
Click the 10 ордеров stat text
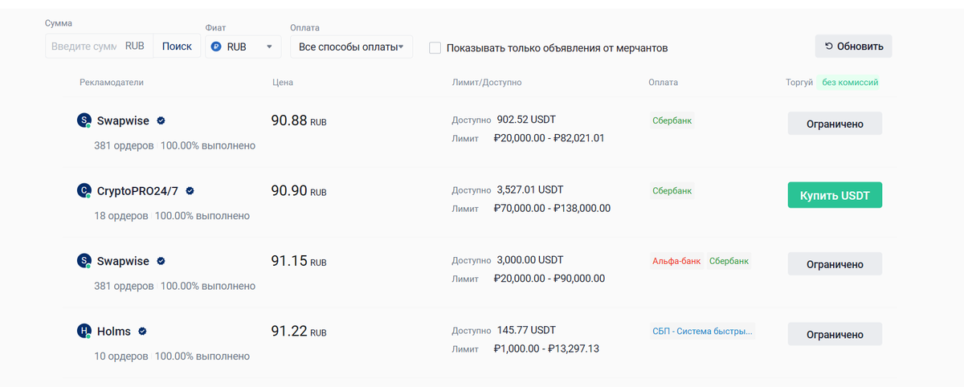pyautogui.click(x=121, y=356)
